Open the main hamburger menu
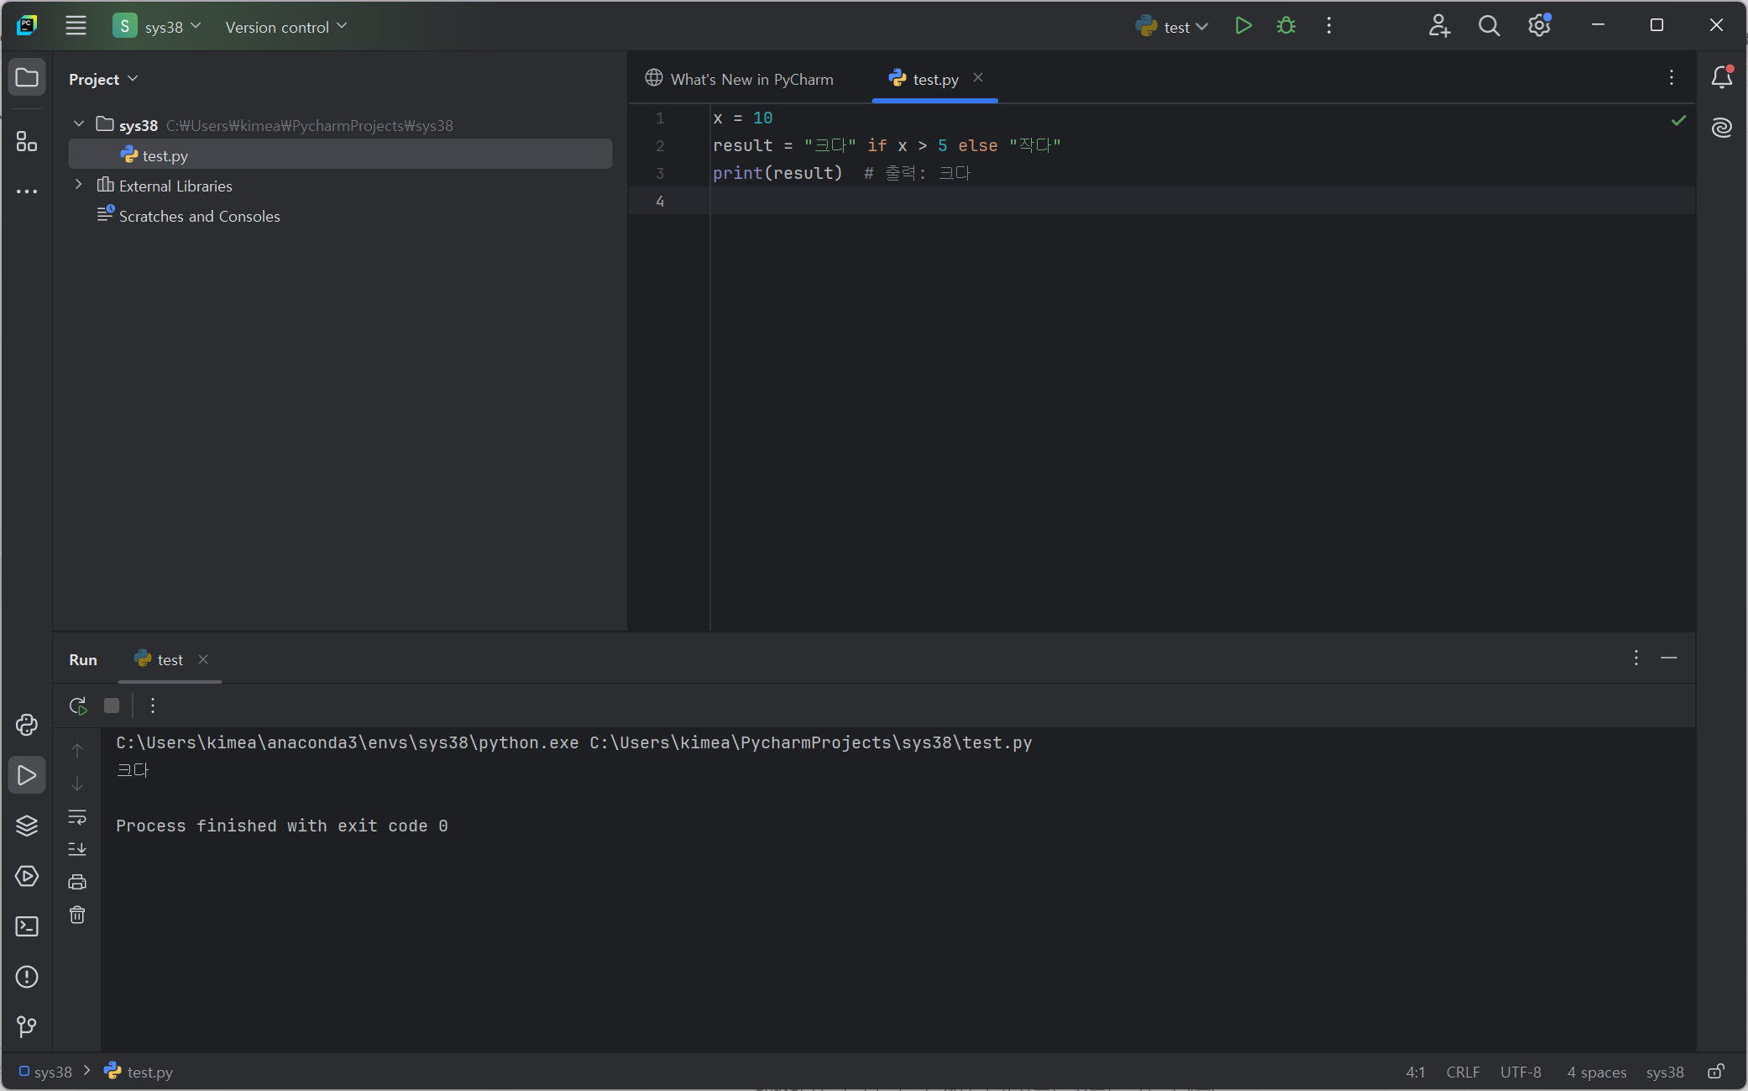This screenshot has height=1091, width=1748. pos(76,26)
